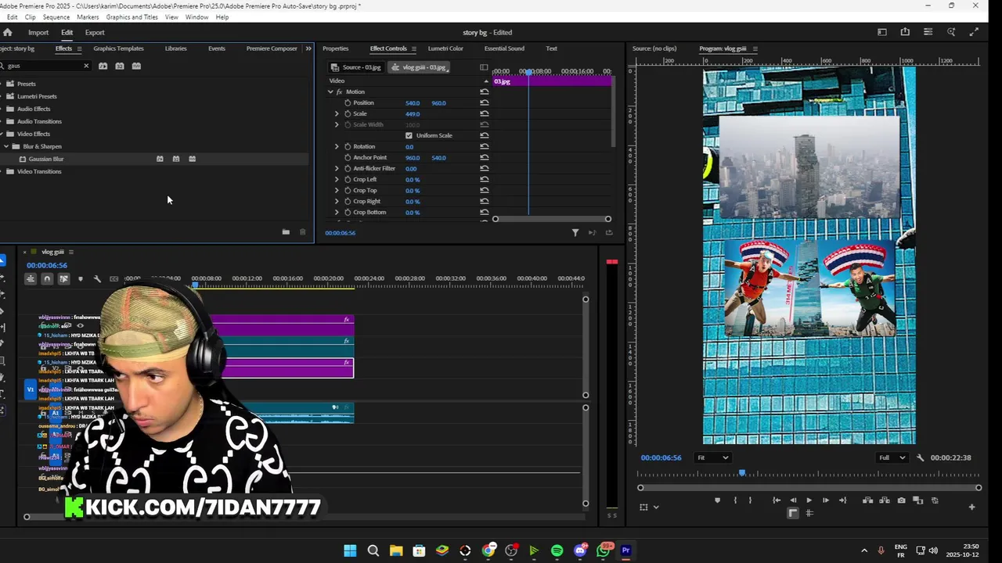Create new custom bin in Effects panel
Viewport: 1002px width, 563px height.
click(286, 232)
